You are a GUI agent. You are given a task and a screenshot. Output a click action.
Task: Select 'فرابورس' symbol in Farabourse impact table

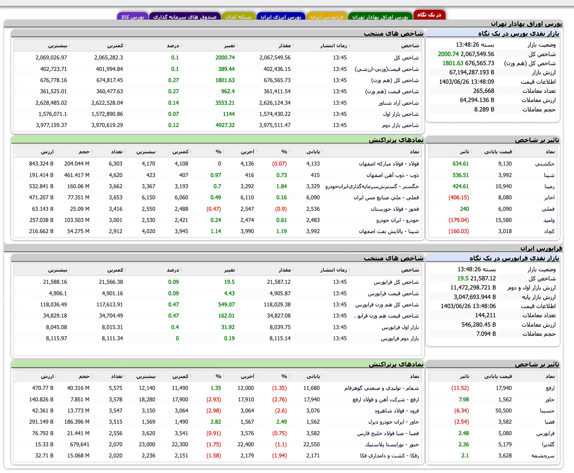[x=545, y=433]
